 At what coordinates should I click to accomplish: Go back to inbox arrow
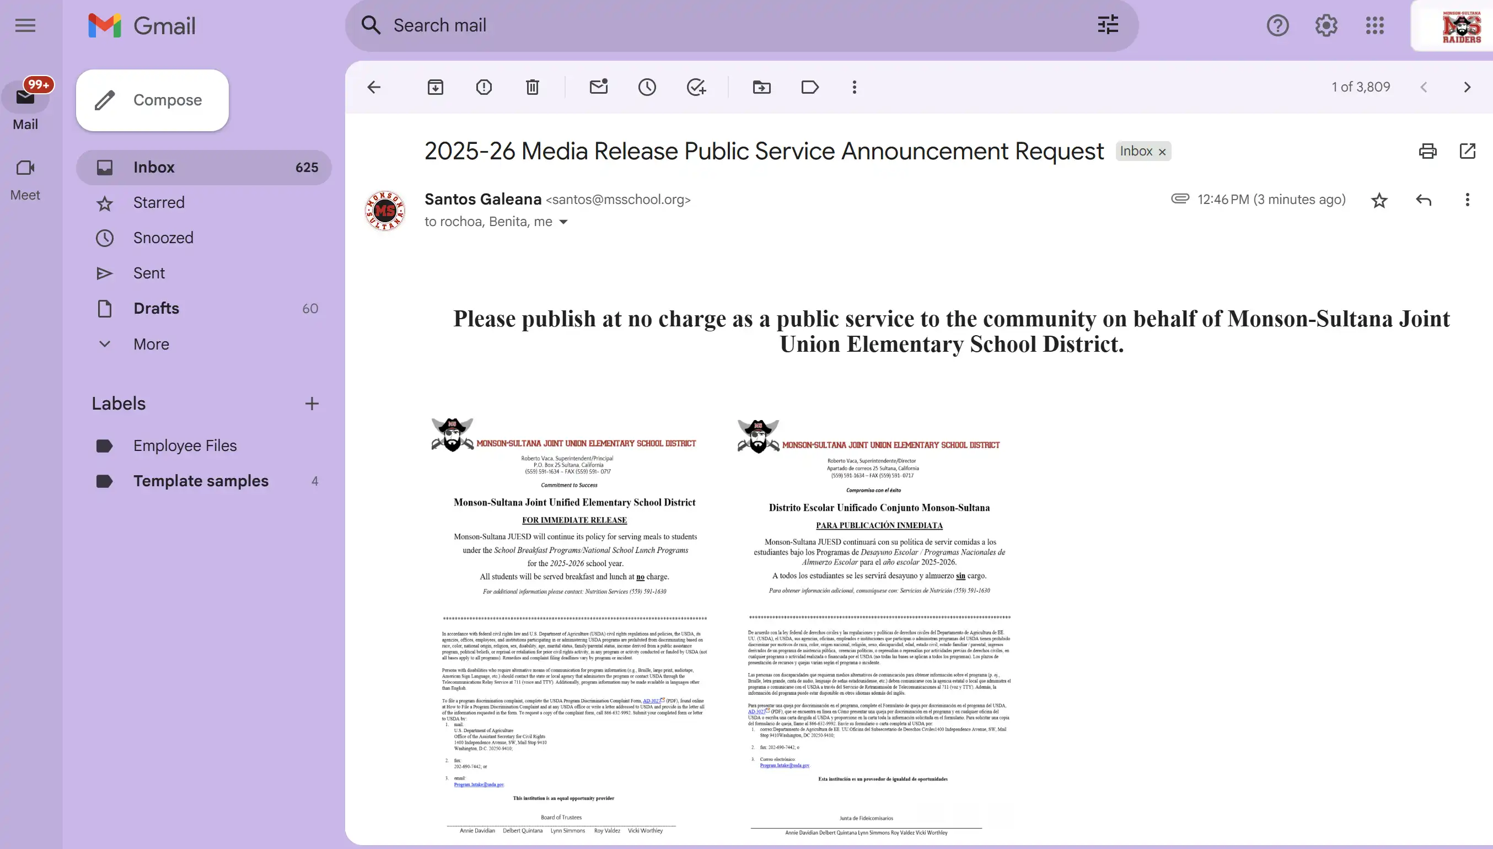(374, 88)
